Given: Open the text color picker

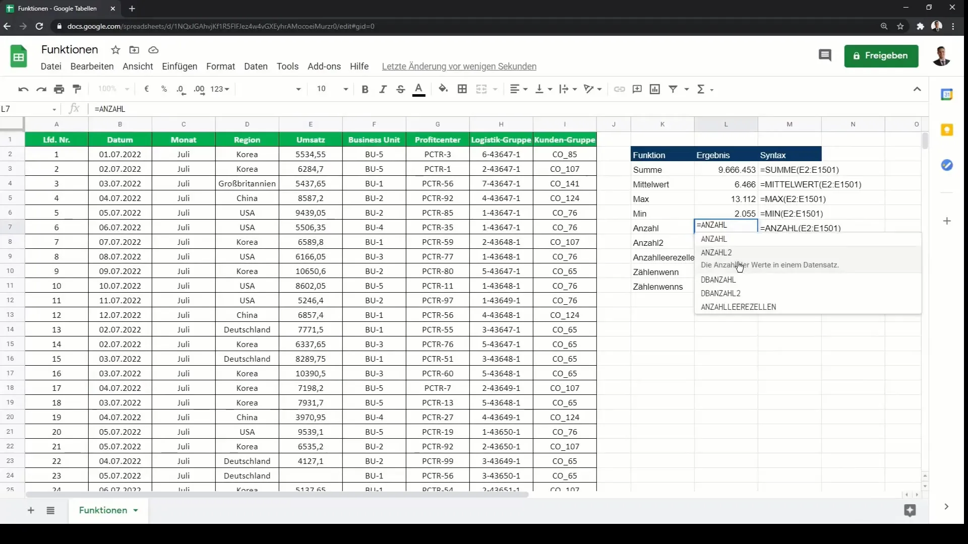Looking at the screenshot, I should 418,90.
